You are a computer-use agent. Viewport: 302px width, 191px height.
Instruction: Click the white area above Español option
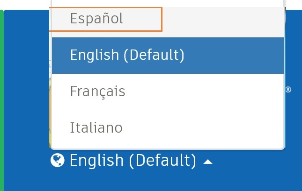tap(168, 3)
